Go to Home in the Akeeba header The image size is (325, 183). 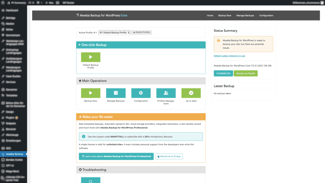210,16
